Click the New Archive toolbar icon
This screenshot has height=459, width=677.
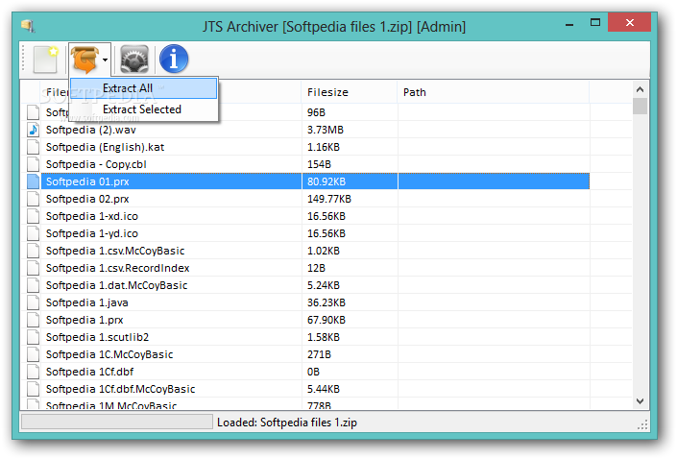coord(46,60)
